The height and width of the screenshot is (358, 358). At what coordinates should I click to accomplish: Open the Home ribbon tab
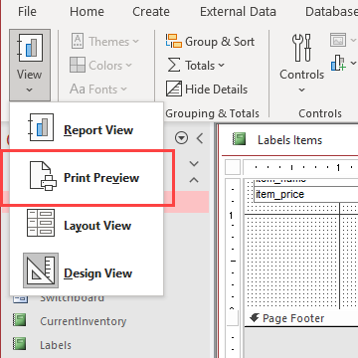pyautogui.click(x=87, y=12)
